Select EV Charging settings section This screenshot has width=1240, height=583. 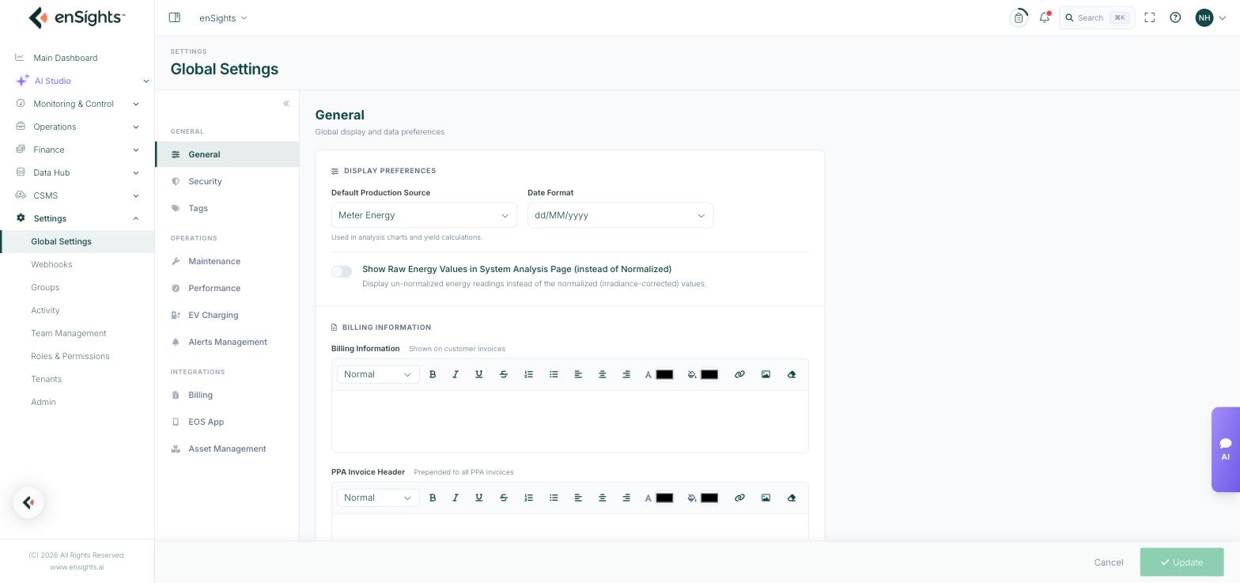tap(227, 315)
